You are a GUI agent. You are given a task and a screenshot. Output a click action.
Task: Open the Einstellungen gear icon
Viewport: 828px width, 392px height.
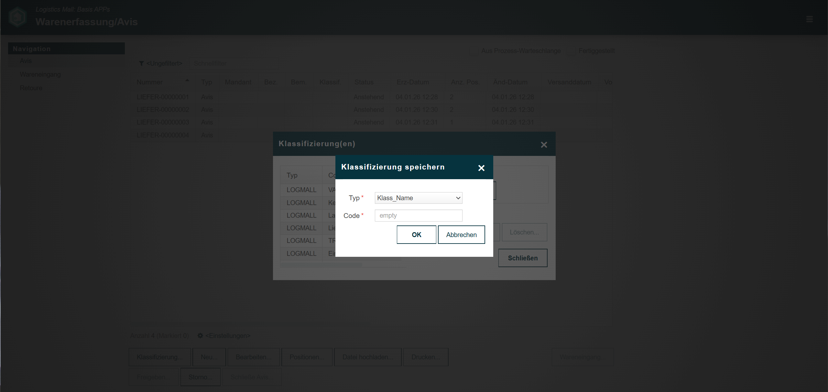pyautogui.click(x=200, y=336)
